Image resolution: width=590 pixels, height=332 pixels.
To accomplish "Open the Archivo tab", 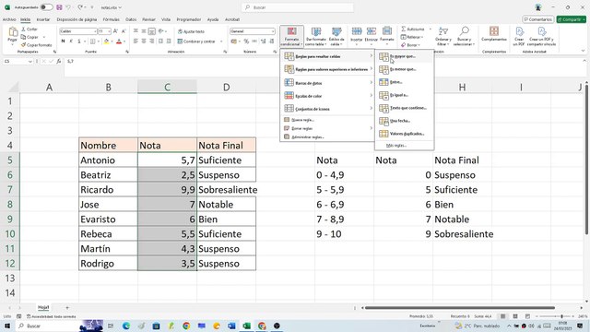I will [x=9, y=19].
